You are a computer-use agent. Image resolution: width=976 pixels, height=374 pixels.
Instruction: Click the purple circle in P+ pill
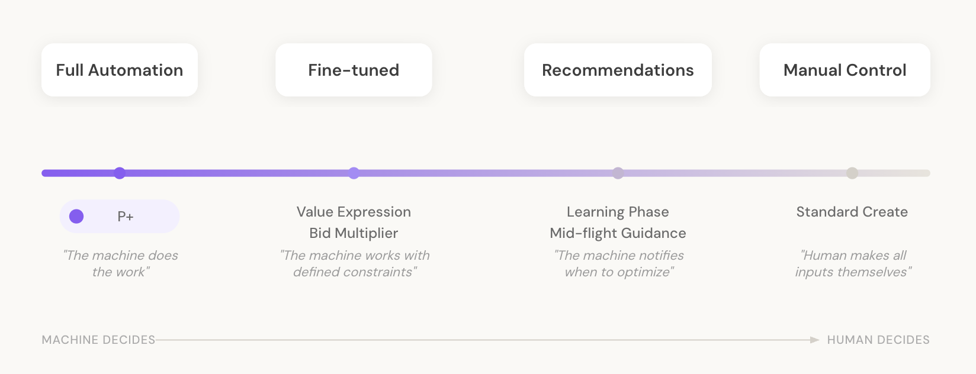[x=76, y=217]
